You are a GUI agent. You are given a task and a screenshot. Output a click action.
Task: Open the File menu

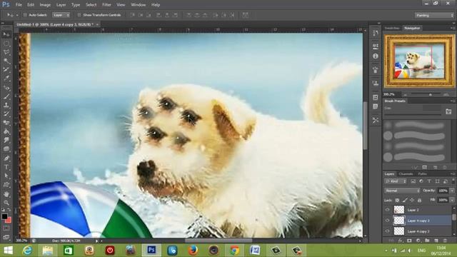[x=19, y=5]
